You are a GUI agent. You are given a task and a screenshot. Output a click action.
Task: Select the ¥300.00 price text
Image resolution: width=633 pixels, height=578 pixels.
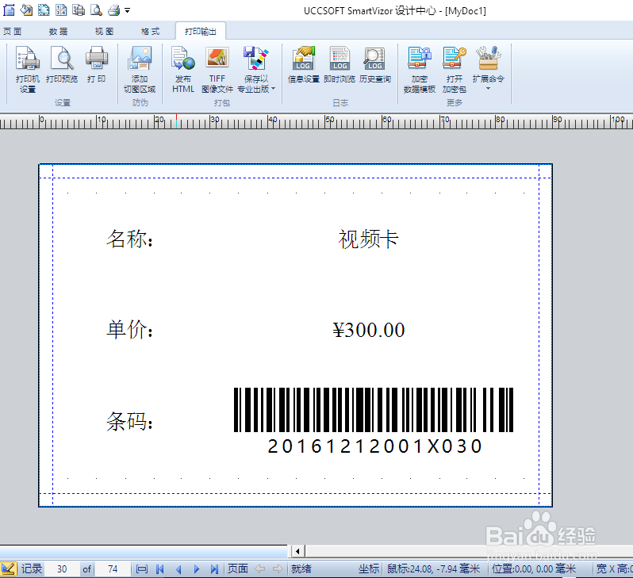[x=369, y=330]
